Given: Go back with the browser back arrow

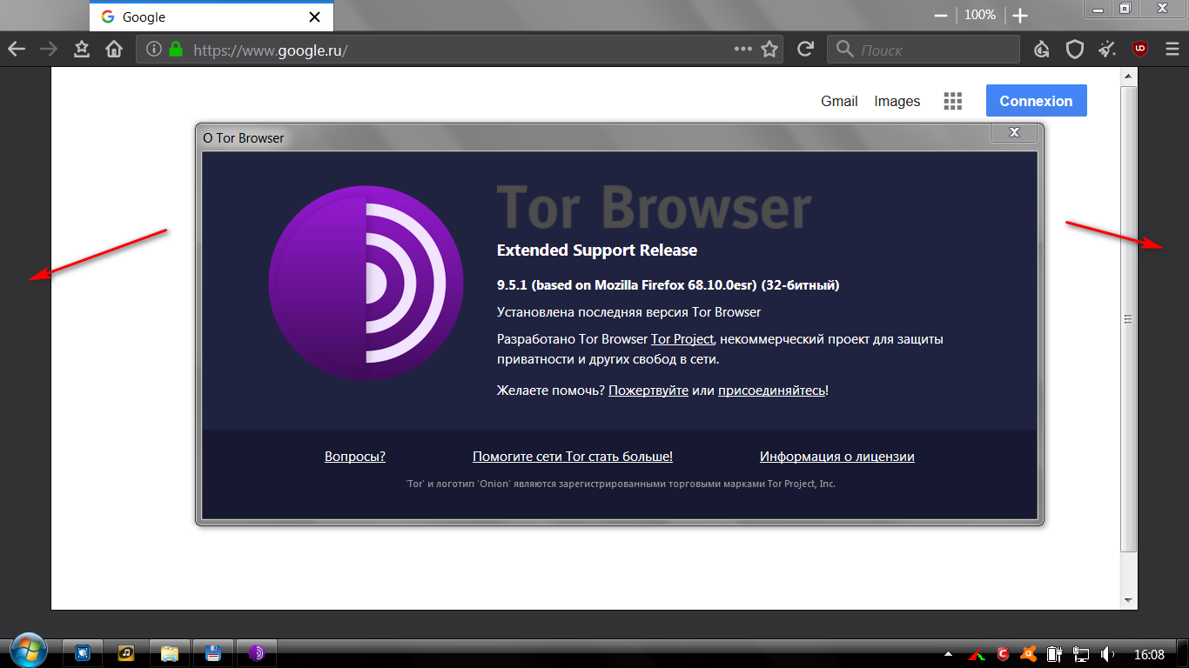Looking at the screenshot, I should point(17,50).
